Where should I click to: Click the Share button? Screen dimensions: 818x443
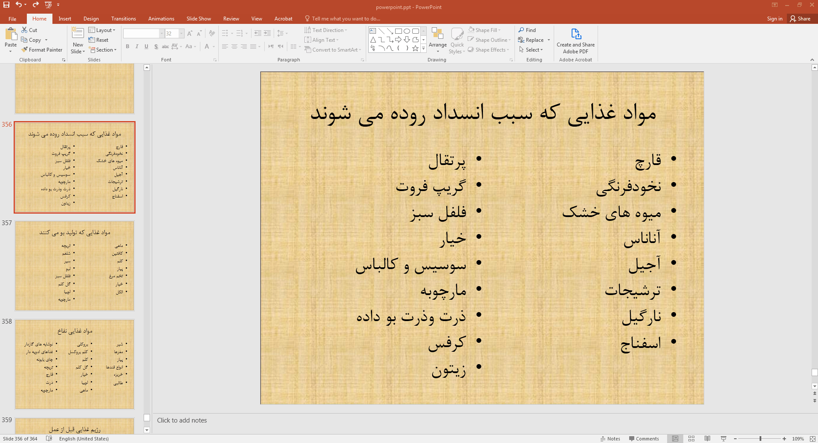click(801, 18)
